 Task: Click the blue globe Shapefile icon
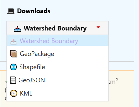click(14, 67)
